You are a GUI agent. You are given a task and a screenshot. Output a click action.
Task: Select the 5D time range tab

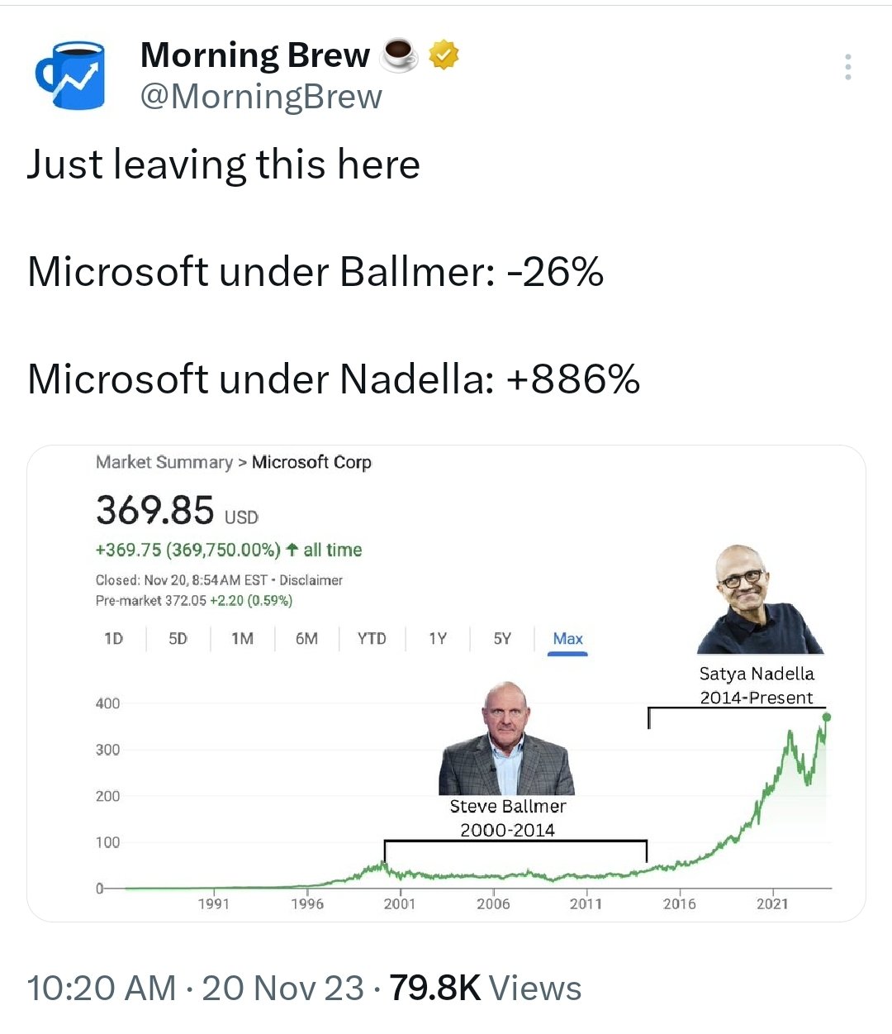pos(178,639)
